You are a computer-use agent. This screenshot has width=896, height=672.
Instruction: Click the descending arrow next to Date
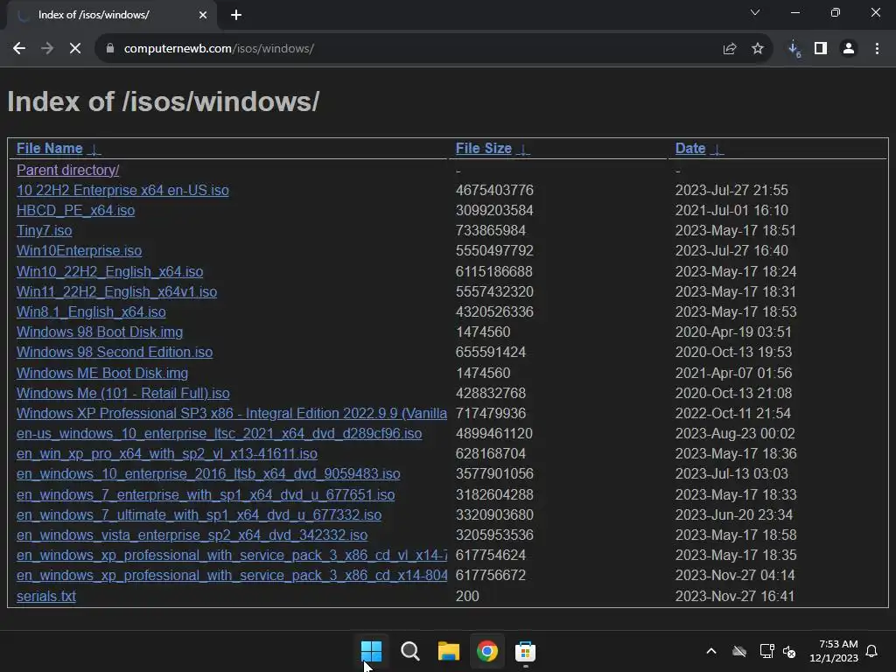(717, 150)
